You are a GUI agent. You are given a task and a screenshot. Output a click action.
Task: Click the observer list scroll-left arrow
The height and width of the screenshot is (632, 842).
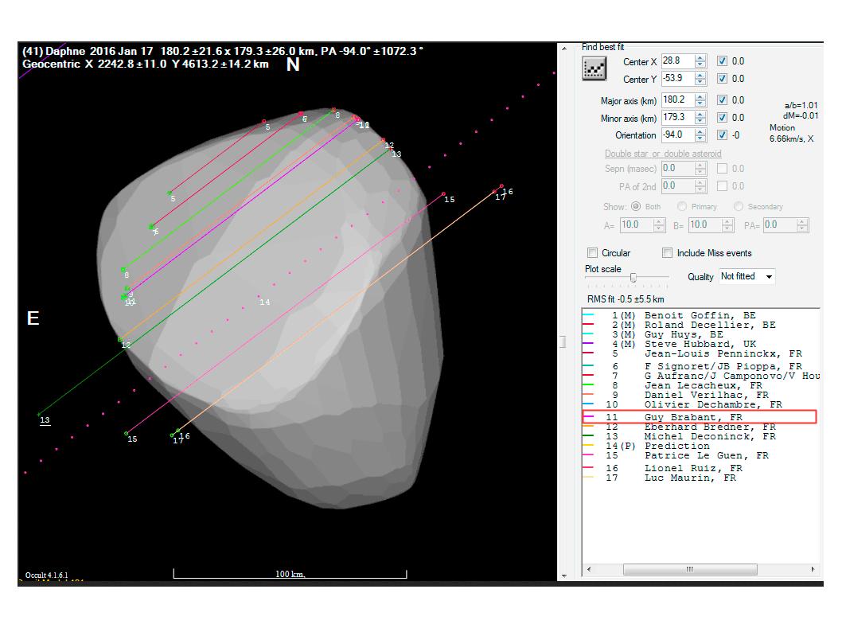click(x=589, y=569)
